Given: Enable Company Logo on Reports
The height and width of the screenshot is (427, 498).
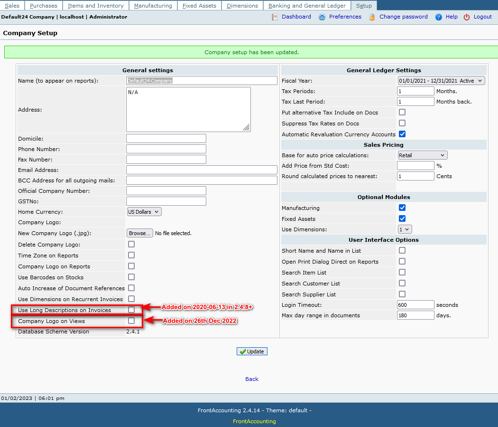Looking at the screenshot, I should [131, 266].
